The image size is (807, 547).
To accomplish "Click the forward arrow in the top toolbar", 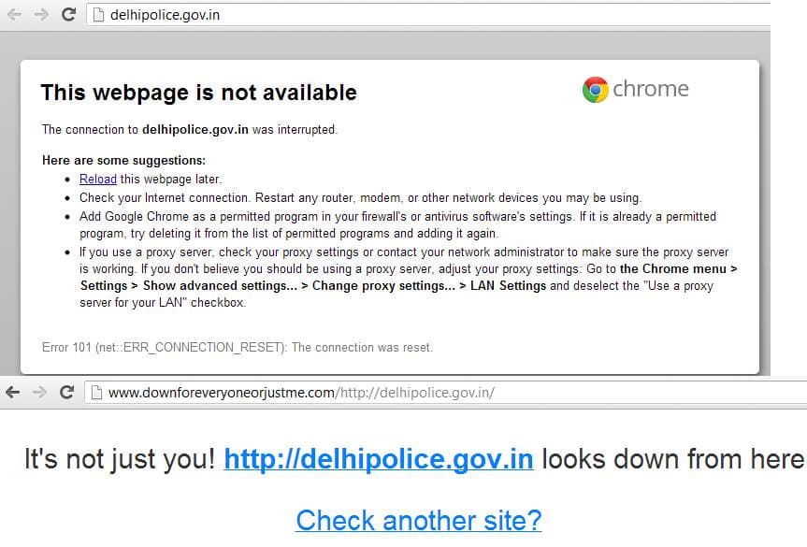I will point(41,14).
